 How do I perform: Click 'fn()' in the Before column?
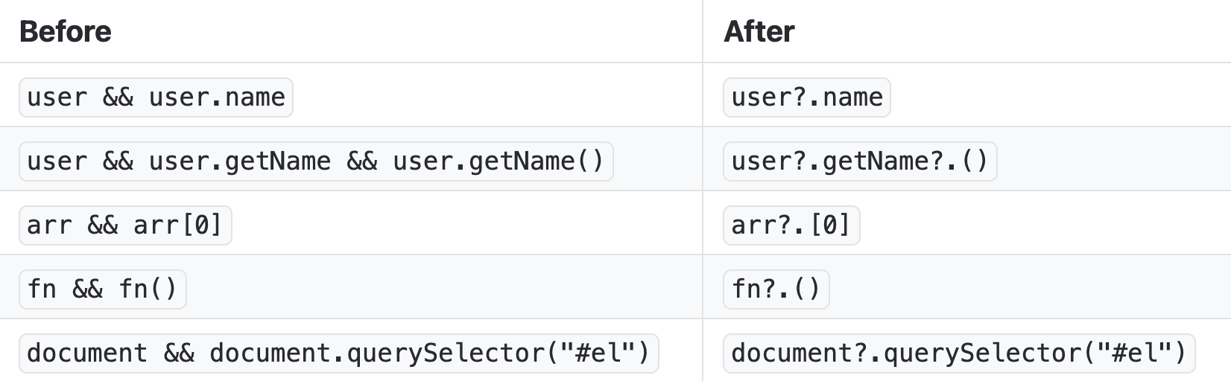(x=148, y=289)
